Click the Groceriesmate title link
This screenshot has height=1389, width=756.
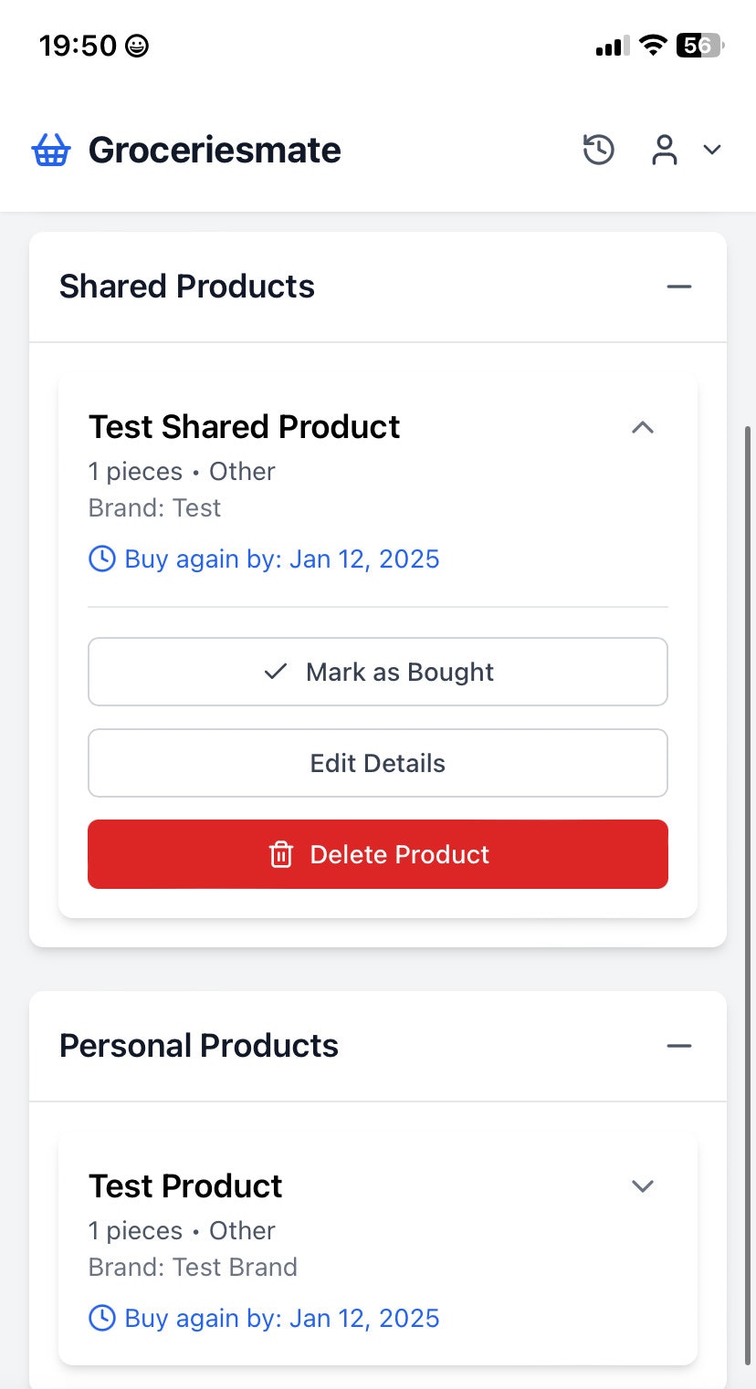point(215,150)
